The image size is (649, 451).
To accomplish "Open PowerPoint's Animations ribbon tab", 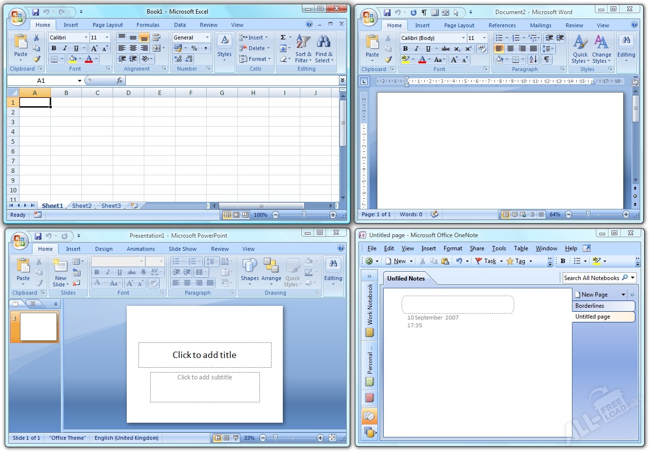I will (x=141, y=249).
